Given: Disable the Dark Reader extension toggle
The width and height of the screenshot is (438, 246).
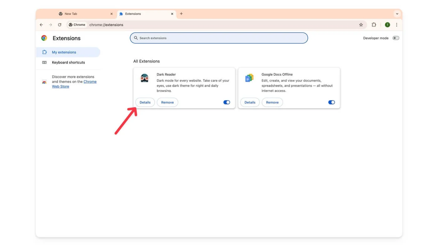Looking at the screenshot, I should (x=227, y=102).
